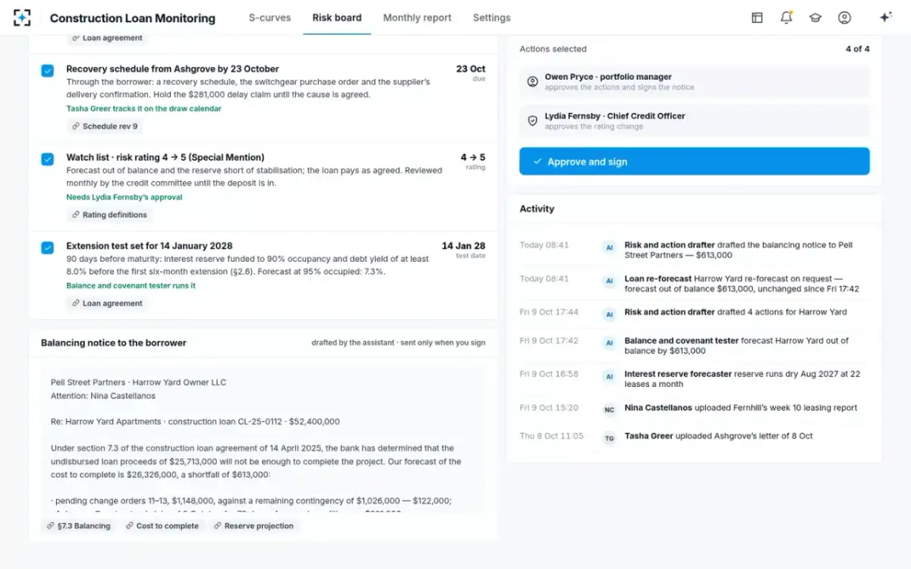Click the balancing notice letter body
Screen dimensions: 911x569
pyautogui.click(x=263, y=441)
